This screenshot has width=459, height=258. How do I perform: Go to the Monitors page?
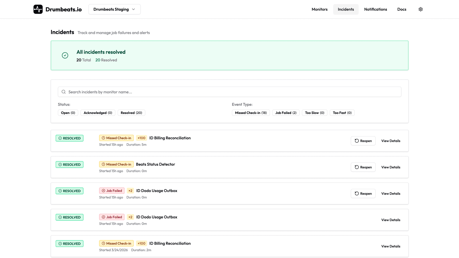pyautogui.click(x=320, y=9)
